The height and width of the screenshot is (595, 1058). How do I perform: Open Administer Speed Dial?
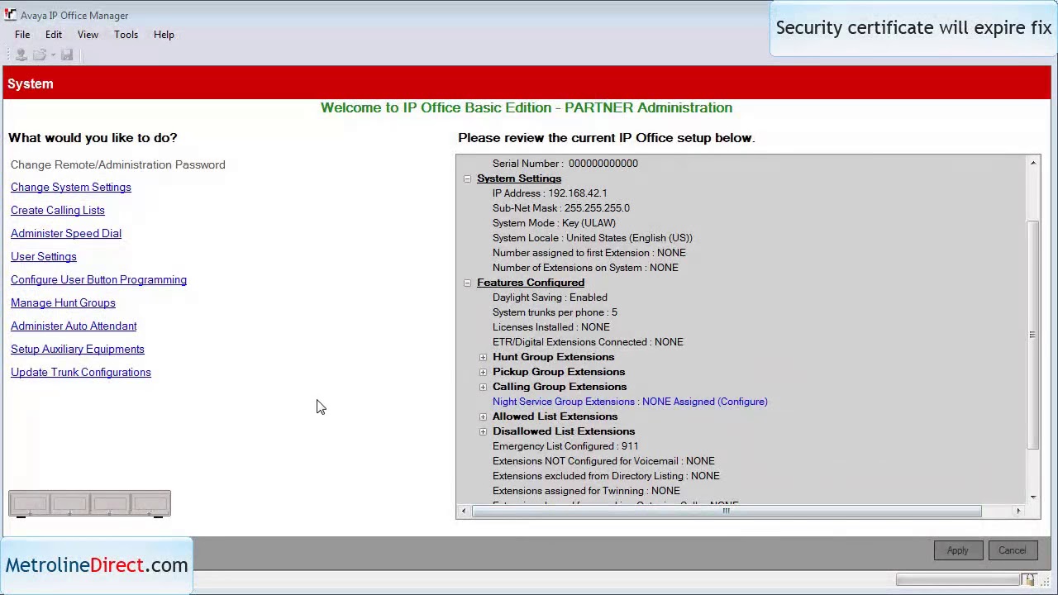click(66, 234)
